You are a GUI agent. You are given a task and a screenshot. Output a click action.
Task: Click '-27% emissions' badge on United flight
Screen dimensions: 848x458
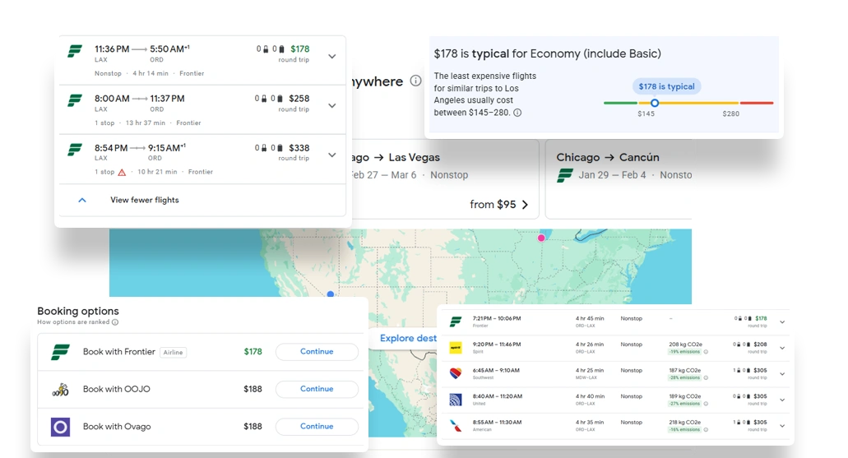click(x=684, y=404)
